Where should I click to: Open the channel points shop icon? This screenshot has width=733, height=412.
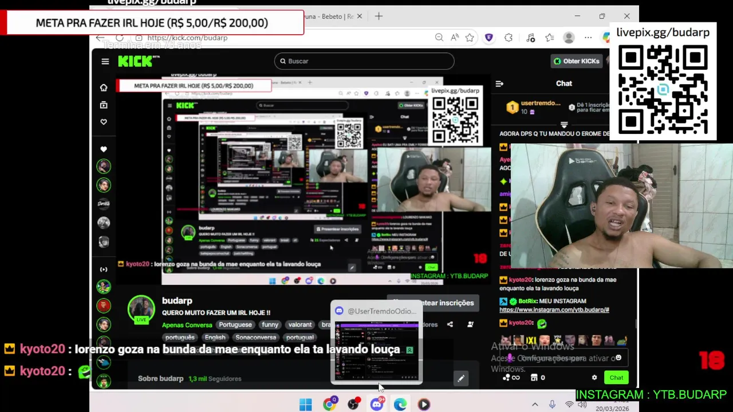pos(534,378)
